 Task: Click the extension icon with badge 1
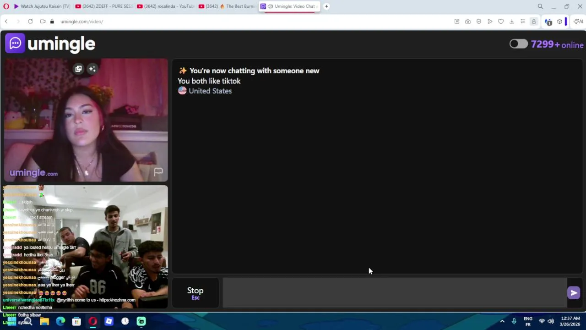click(x=548, y=22)
